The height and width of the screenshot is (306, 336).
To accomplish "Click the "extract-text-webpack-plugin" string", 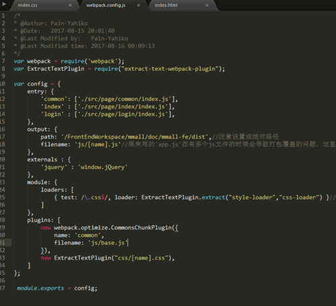I will [170, 69].
